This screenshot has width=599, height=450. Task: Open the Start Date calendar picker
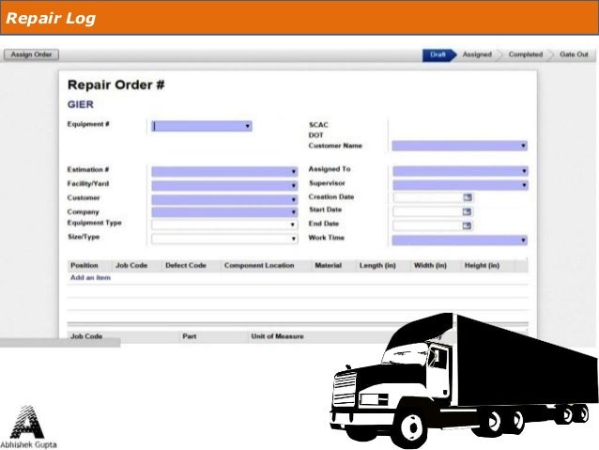[x=467, y=211]
